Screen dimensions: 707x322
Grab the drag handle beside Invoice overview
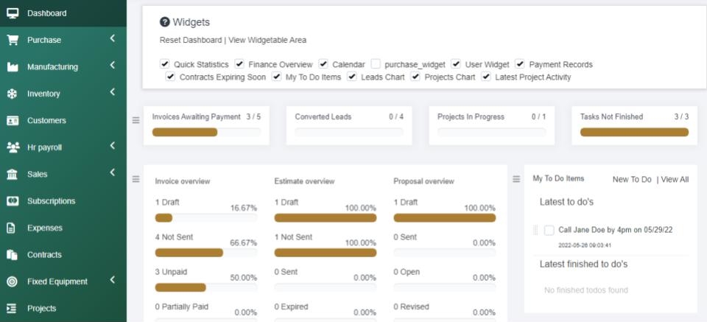136,179
